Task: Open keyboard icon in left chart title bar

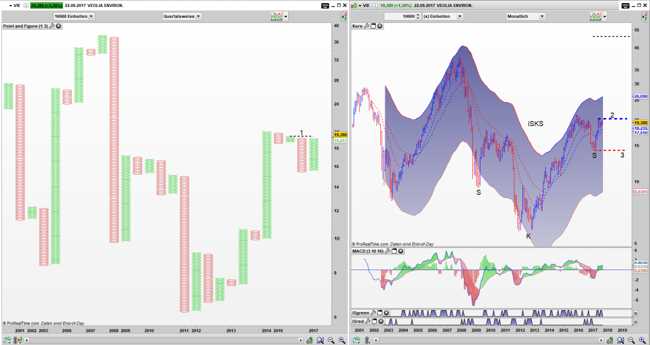Action: click(x=326, y=5)
